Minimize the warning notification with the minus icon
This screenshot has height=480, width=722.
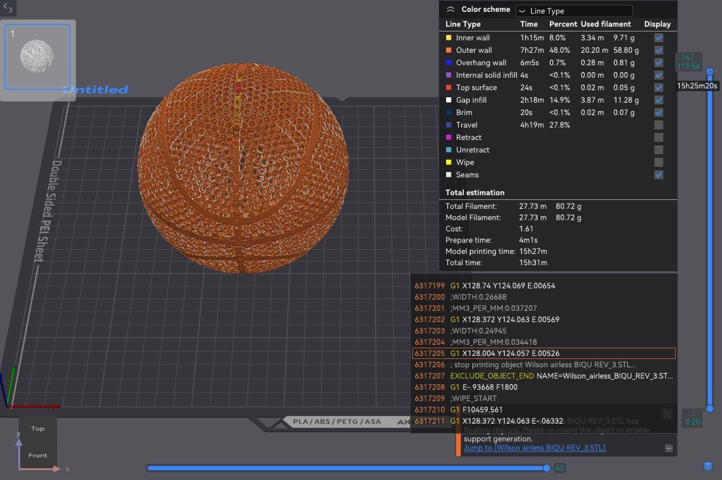click(x=669, y=449)
